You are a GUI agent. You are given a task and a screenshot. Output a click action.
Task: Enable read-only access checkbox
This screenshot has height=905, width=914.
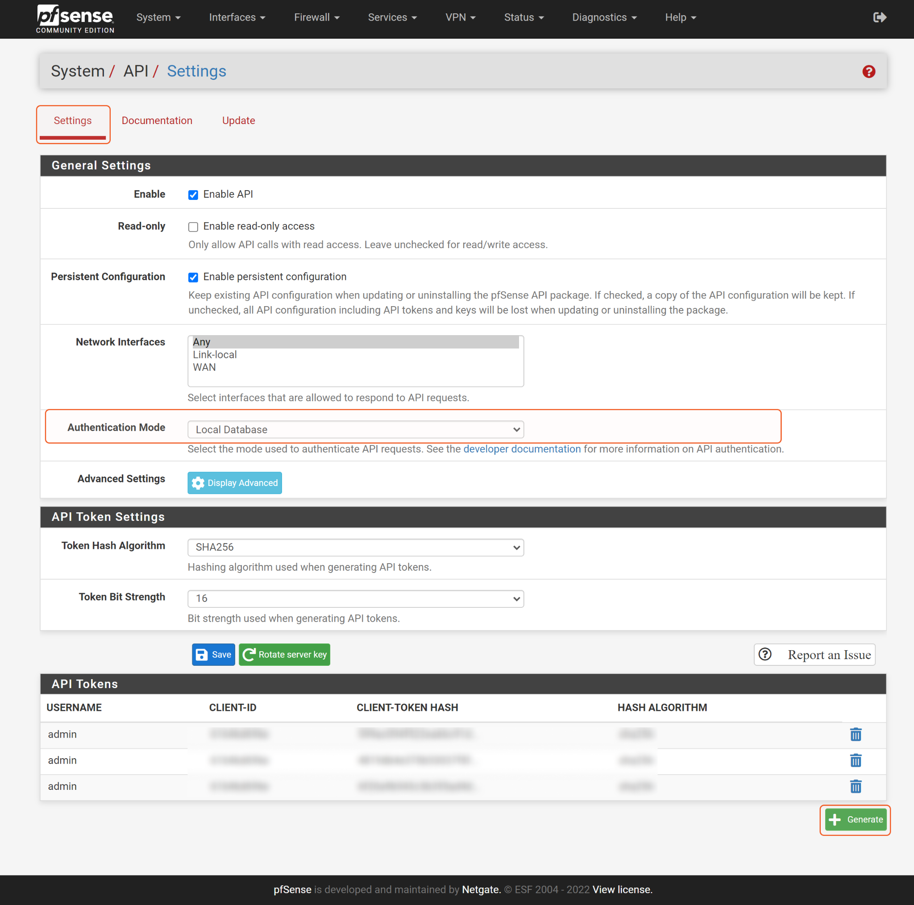tap(193, 227)
